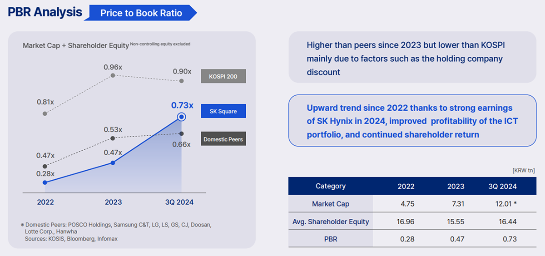Screen dimensions: 545x256
Task: Click Domestic Peers 2023 dark data point
Action: point(113,138)
